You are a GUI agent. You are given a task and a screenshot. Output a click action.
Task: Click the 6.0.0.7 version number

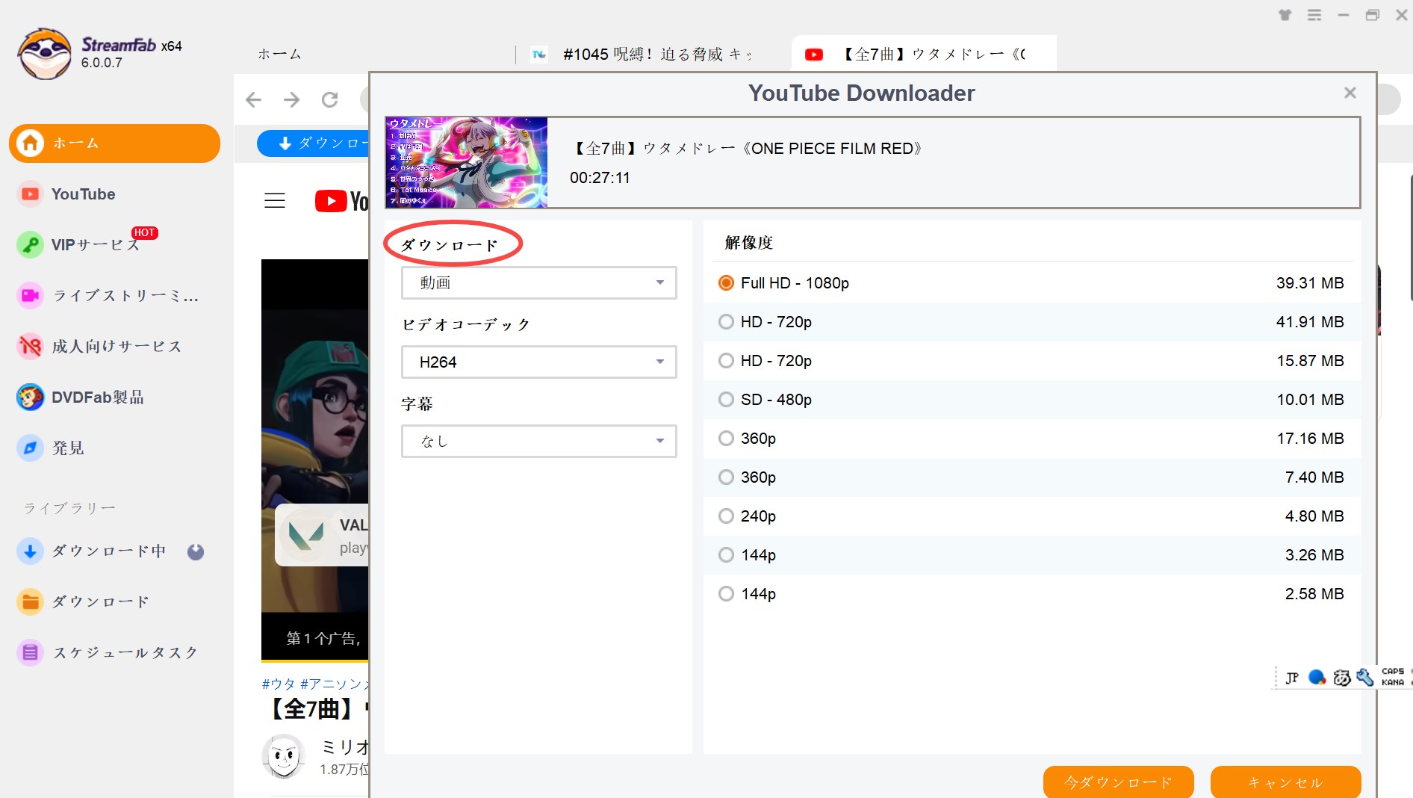coord(102,63)
